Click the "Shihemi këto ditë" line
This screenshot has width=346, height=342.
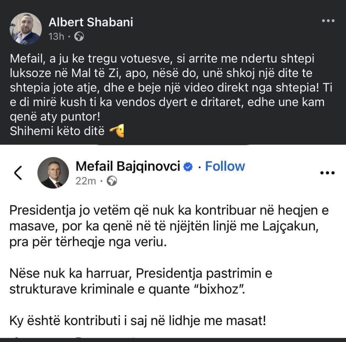tap(58, 131)
